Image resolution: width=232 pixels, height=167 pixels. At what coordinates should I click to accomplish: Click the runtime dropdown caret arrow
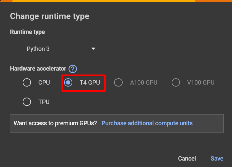tap(93, 49)
